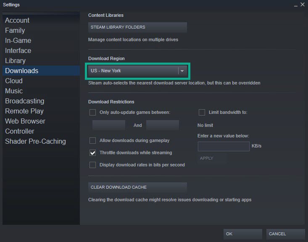Viewport: 308px width, 242px height.
Task: Enable Only auto-update games between checkbox
Action: click(92, 112)
